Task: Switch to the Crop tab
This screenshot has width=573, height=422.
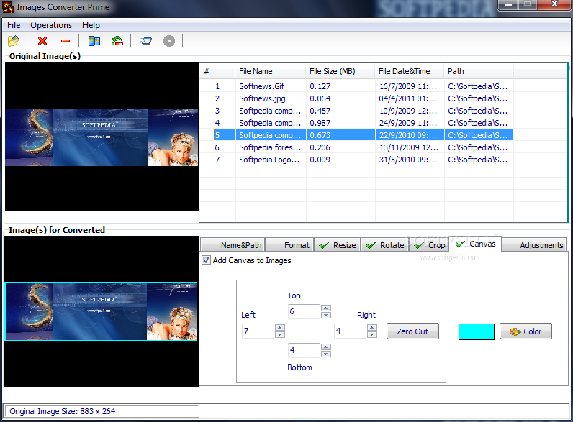Action: [x=429, y=245]
